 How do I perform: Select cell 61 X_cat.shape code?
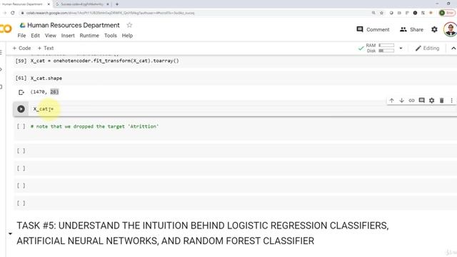coord(46,78)
